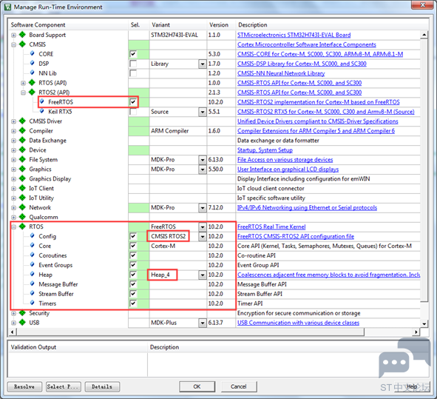Click the File System diamond icon
Image resolution: width=437 pixels, height=399 pixels.
point(22,159)
